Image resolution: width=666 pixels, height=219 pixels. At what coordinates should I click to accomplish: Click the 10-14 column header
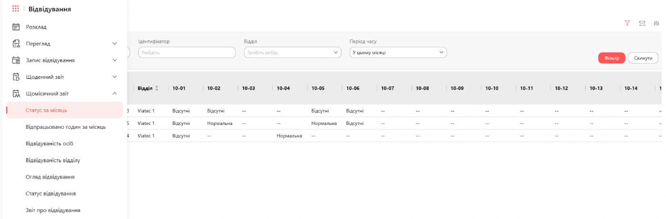point(631,88)
